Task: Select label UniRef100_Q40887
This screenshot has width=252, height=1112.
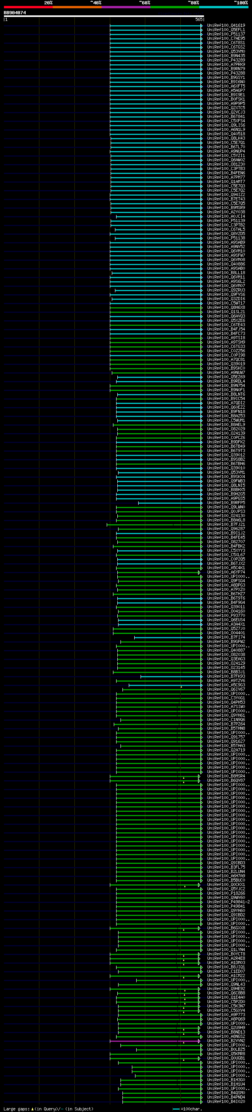Action: [x=226, y=650]
